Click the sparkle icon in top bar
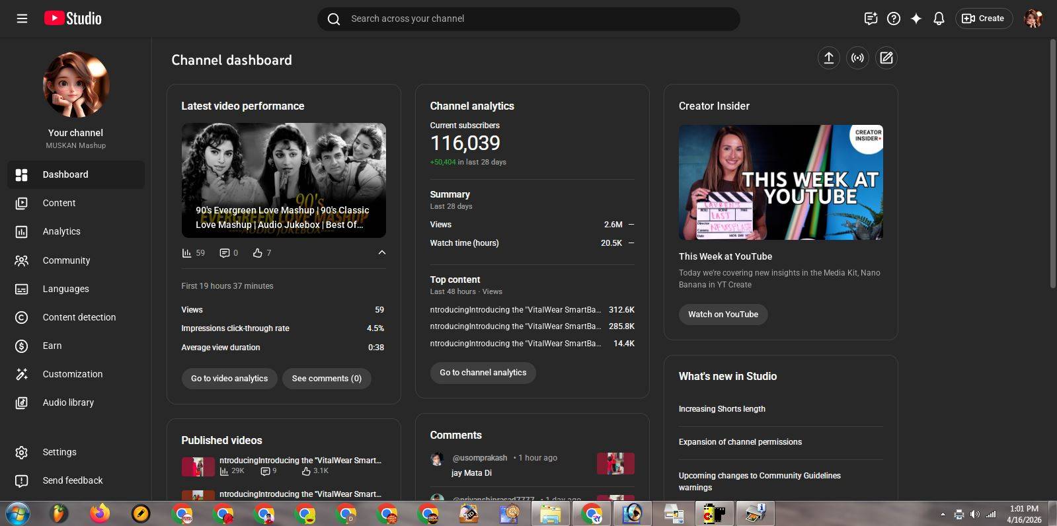Image resolution: width=1057 pixels, height=526 pixels. pyautogui.click(x=916, y=19)
